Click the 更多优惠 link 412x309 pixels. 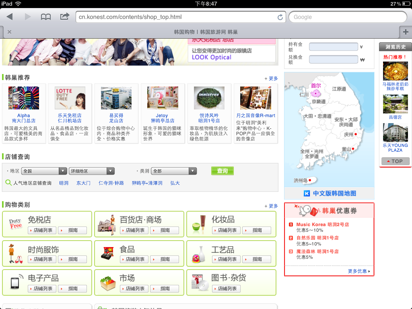[357, 271]
